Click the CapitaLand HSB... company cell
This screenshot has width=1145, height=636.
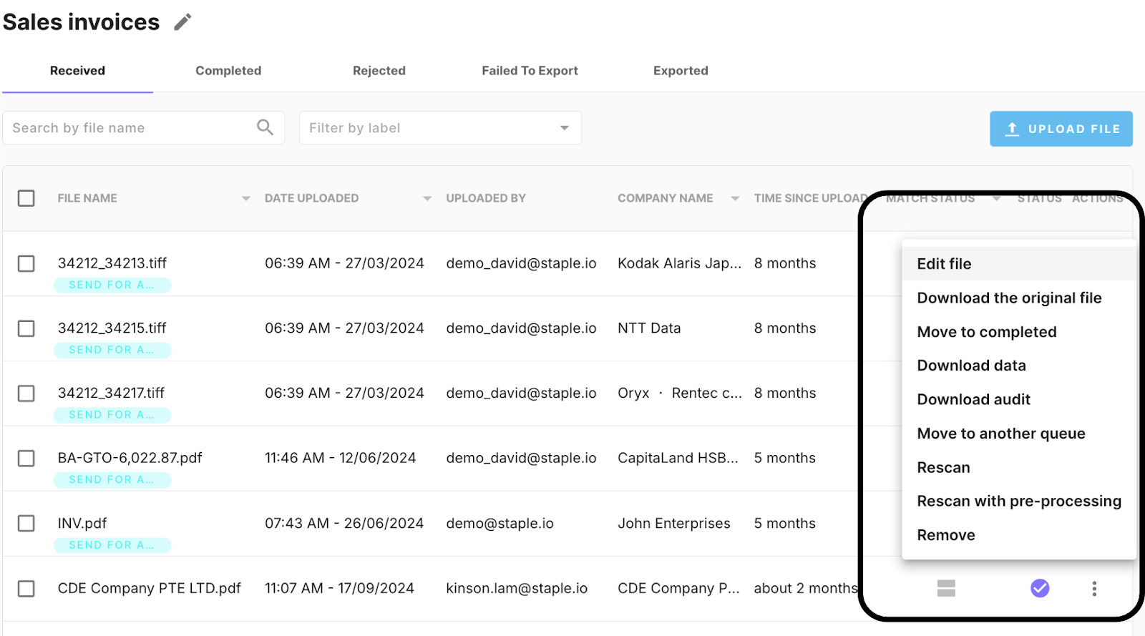[678, 458]
